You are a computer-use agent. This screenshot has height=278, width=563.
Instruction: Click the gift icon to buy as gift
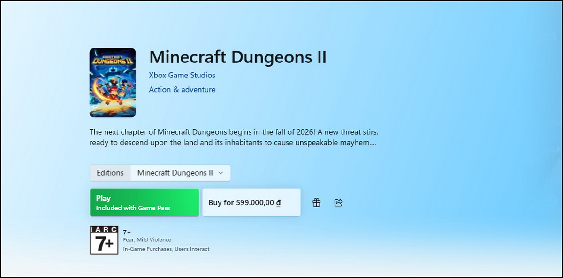tap(316, 202)
